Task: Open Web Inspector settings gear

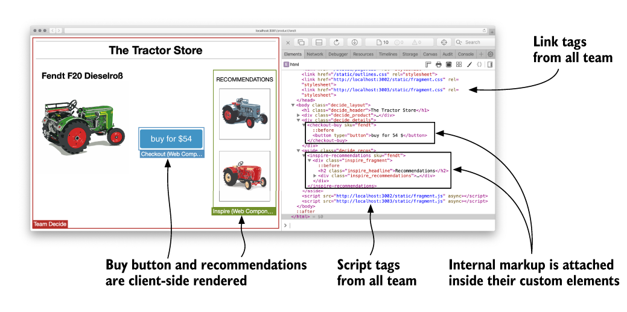Action: (x=490, y=54)
